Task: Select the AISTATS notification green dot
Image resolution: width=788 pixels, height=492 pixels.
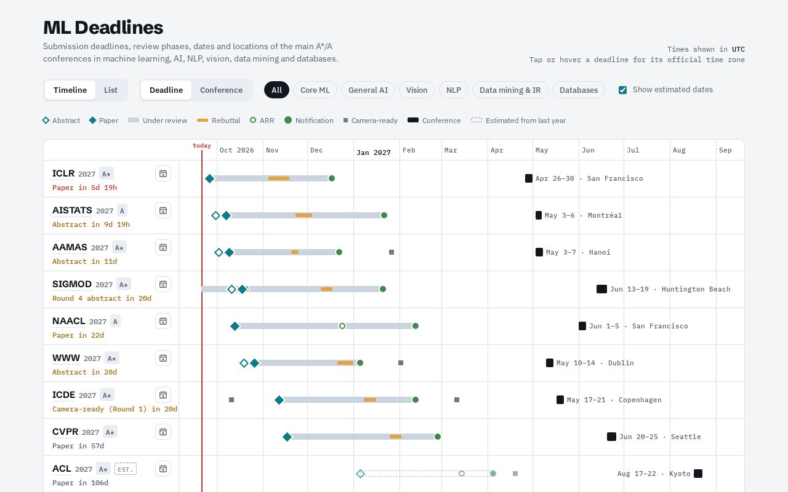Action: [x=384, y=215]
